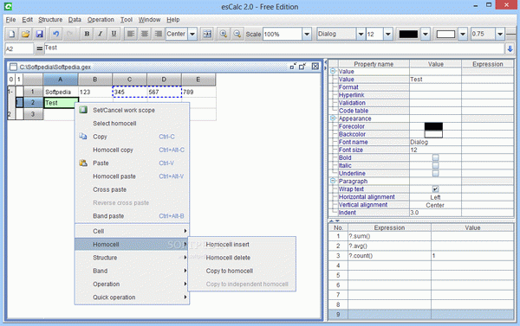Click cell E1 containing 789

(198, 92)
